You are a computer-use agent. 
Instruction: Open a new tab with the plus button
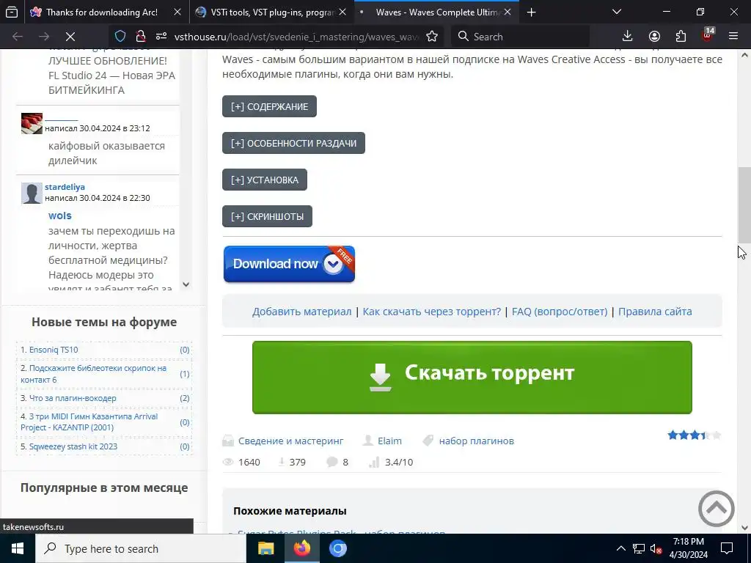[x=531, y=12]
